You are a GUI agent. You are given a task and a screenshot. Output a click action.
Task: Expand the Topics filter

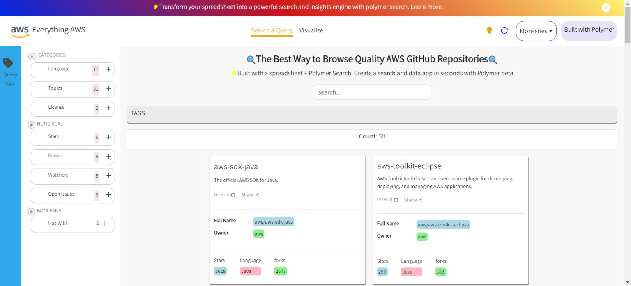109,89
